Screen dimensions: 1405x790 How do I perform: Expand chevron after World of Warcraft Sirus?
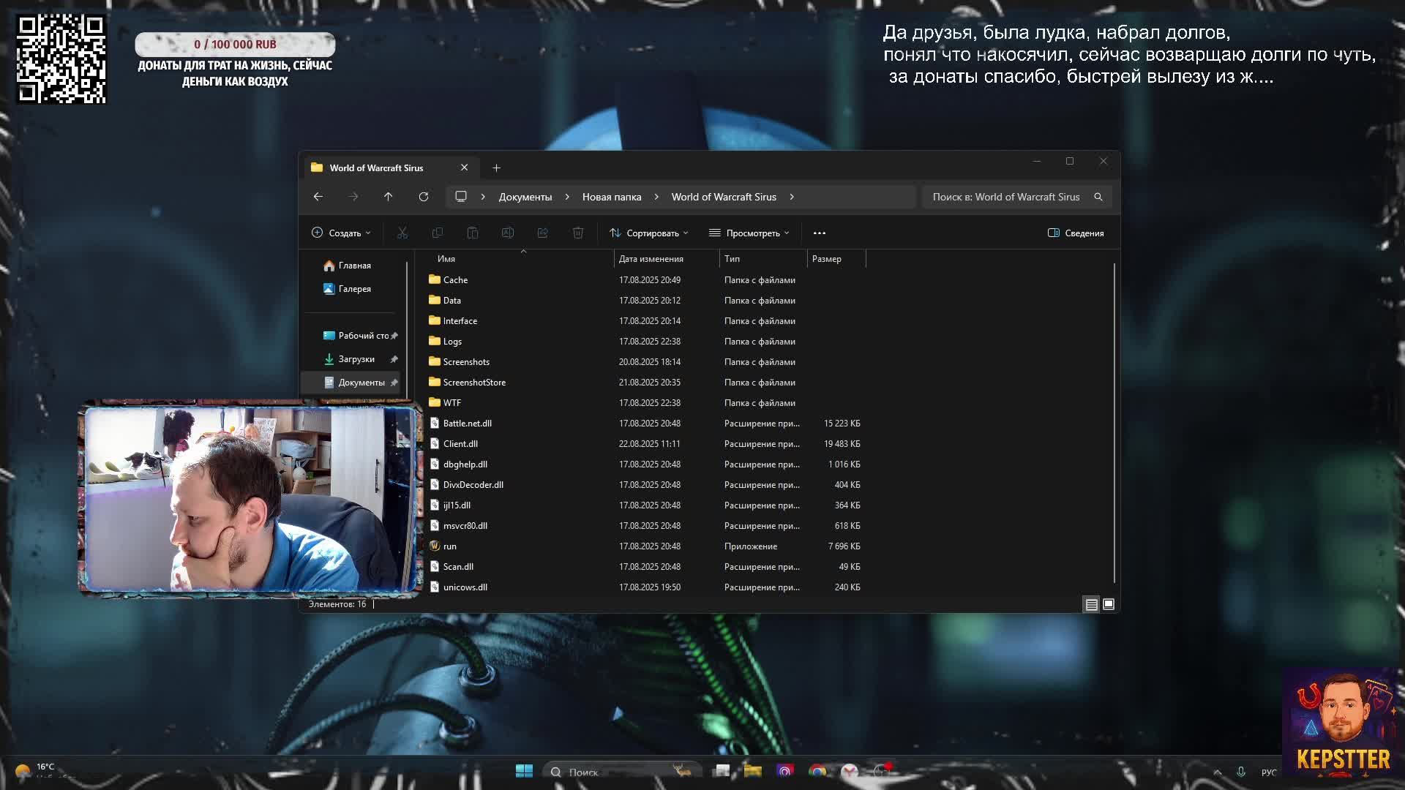pos(792,197)
